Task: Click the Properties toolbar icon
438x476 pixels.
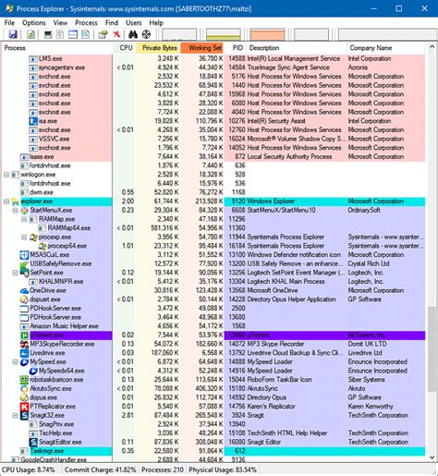Action: [103, 34]
